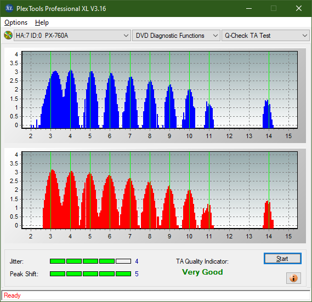Click the Peak Shift score value 5
The image size is (312, 302).
[137, 274]
